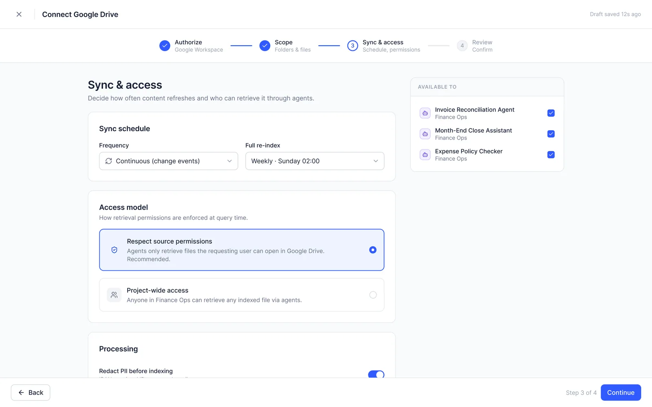Uncheck Expense Policy Checker checkbox
This screenshot has width=652, height=407.
tap(551, 155)
